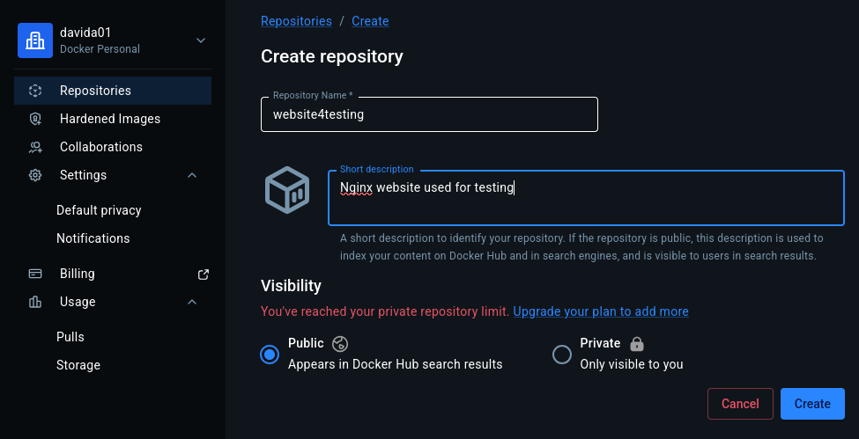
Task: Click the Public globe icon
Action: pyautogui.click(x=340, y=344)
